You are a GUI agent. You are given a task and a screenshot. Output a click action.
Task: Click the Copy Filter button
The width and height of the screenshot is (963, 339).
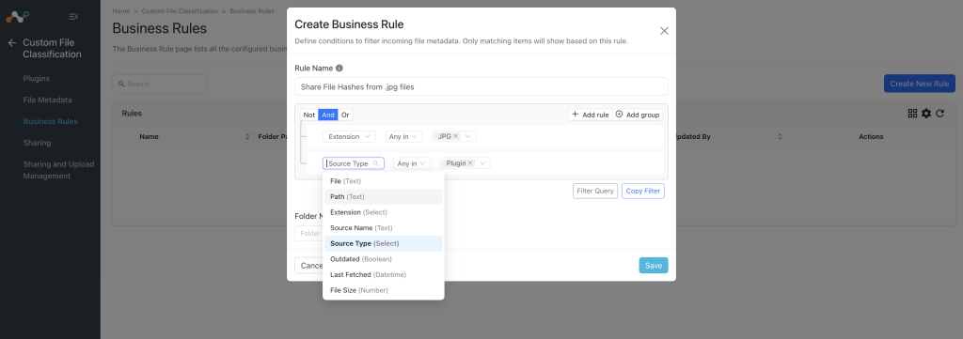[x=643, y=192]
